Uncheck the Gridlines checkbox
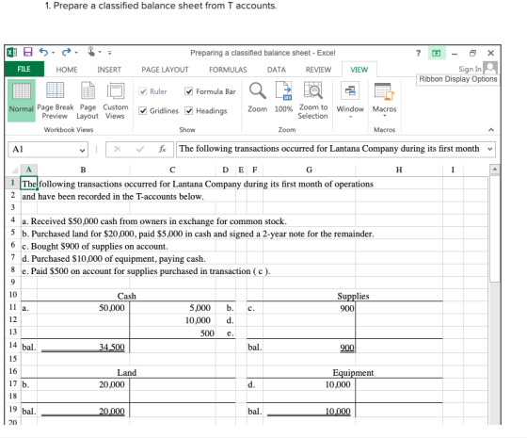The image size is (527, 438). [x=143, y=111]
